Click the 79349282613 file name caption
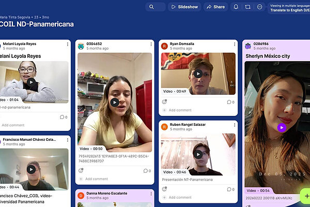The image size is (310, 207). [x=114, y=159]
